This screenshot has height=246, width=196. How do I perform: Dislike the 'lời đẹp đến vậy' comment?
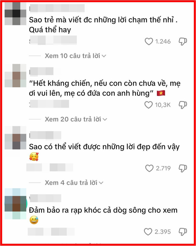(x=183, y=168)
